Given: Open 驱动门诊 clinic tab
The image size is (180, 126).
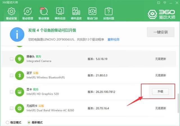Looking at the screenshot, I should pyautogui.click(x=92, y=14).
